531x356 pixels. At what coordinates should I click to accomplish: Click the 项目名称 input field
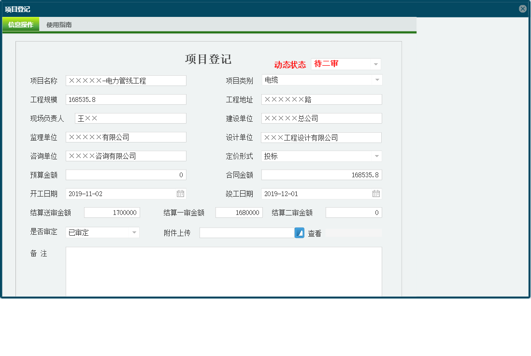tap(126, 80)
